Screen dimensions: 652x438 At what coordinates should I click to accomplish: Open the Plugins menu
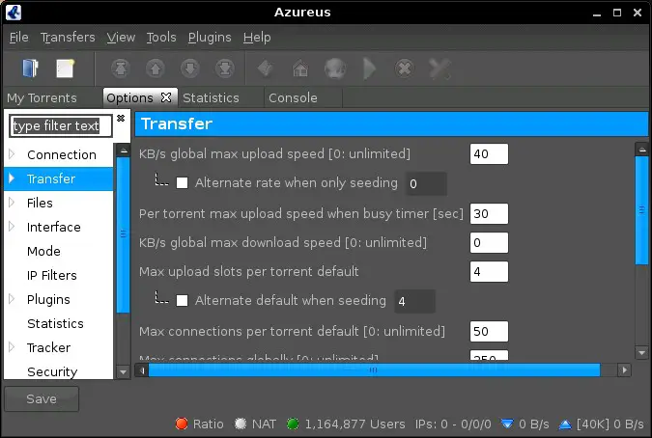(210, 38)
